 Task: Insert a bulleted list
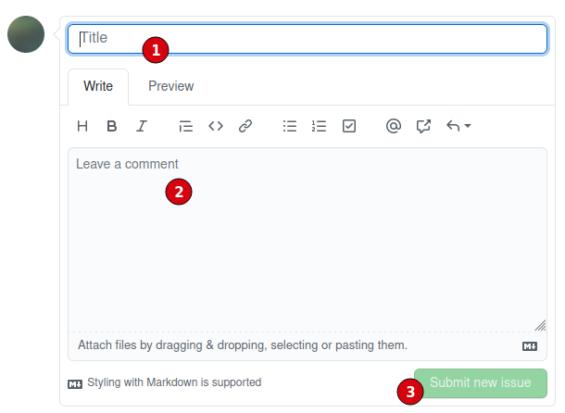point(290,126)
